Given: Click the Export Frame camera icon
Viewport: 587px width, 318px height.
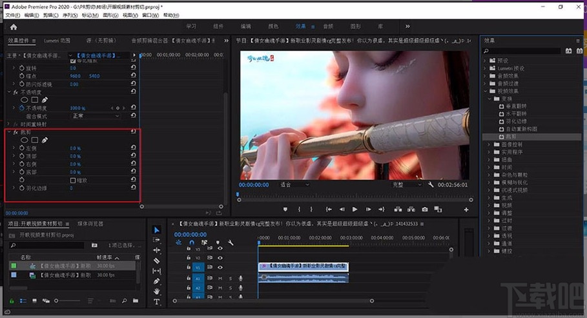Looking at the screenshot, I should [425, 209].
